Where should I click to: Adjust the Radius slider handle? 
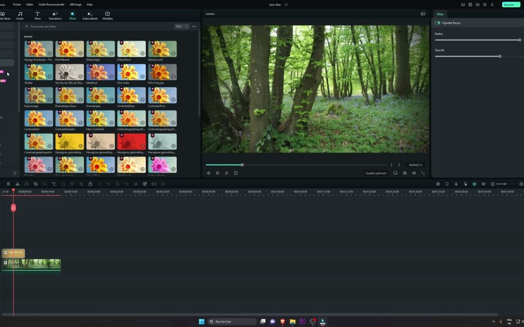[519, 40]
